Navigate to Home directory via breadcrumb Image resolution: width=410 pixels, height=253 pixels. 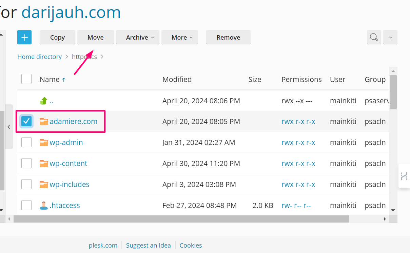pos(39,57)
